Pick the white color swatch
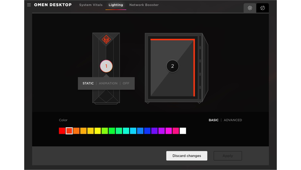This screenshot has height=170, width=301. point(183,131)
